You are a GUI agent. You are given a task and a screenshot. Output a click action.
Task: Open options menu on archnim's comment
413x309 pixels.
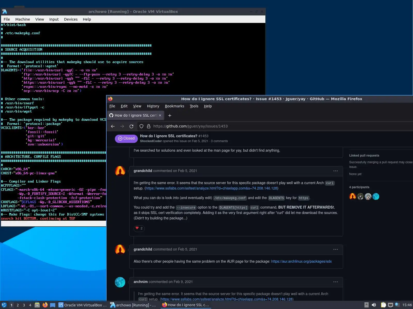pos(336,282)
